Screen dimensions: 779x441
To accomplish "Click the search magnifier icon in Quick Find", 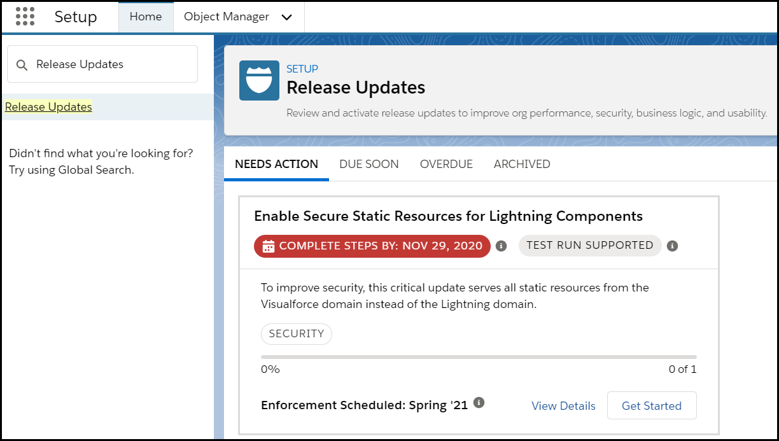I will tap(22, 64).
